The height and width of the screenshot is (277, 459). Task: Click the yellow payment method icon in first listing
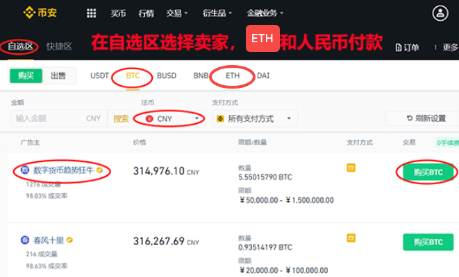[351, 168]
